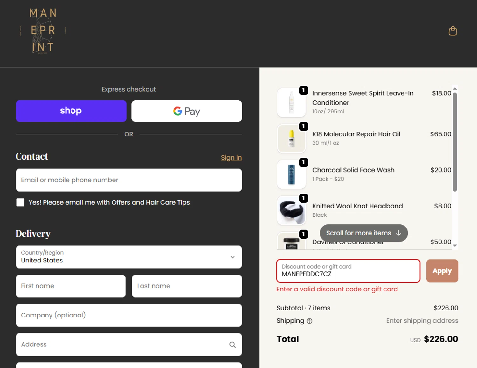Focus the Email or mobile phone number field
Screen dimensions: 477x368
129,180
